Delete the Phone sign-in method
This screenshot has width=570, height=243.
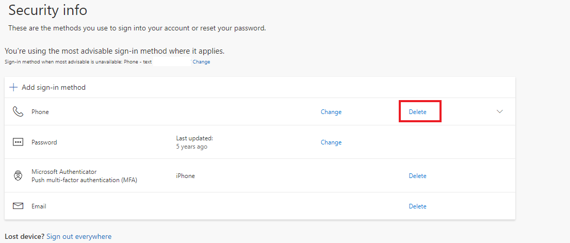click(417, 112)
